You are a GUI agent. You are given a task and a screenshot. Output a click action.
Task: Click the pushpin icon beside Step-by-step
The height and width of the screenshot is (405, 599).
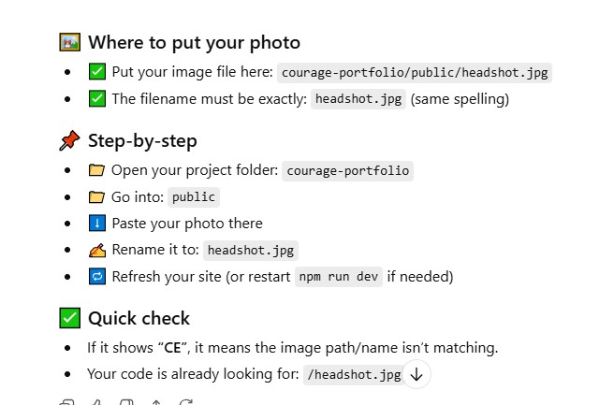(x=69, y=141)
